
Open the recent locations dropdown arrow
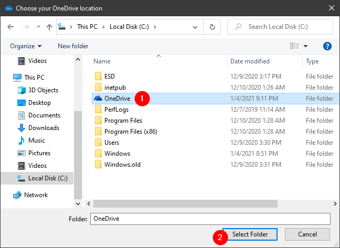pos(38,27)
